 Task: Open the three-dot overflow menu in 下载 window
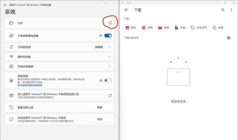pos(232,10)
